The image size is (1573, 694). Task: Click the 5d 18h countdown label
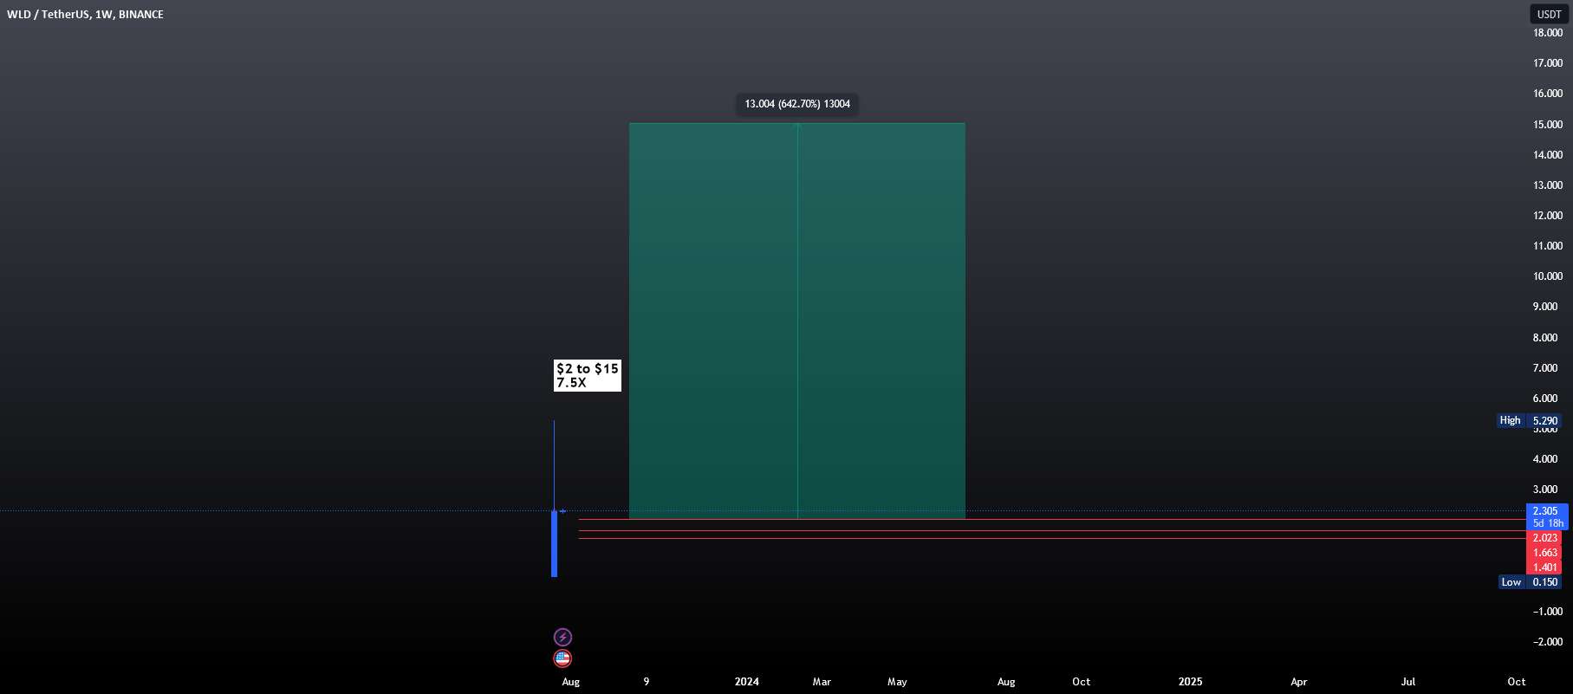1548,523
